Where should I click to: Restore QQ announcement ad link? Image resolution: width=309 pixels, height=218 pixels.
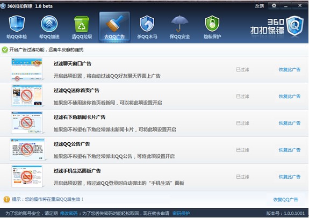tap(290, 150)
